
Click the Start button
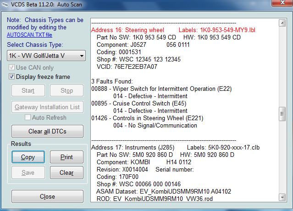(28, 90)
